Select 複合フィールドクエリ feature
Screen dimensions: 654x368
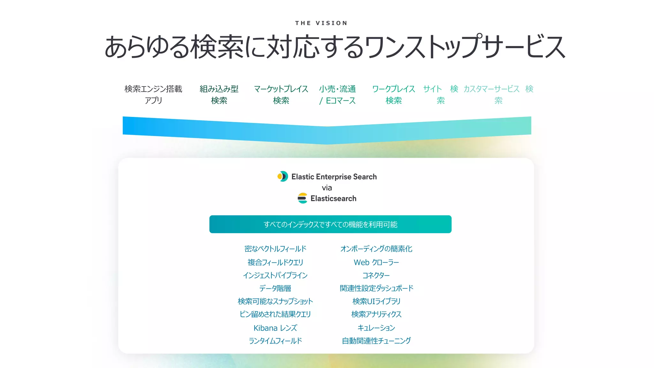(x=275, y=262)
